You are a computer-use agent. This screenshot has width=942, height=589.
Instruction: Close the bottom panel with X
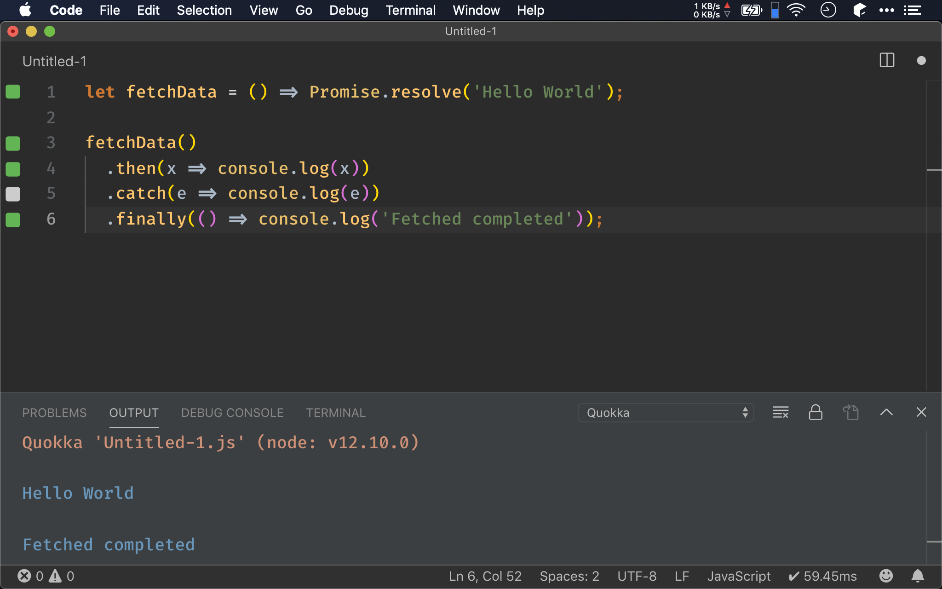point(921,412)
